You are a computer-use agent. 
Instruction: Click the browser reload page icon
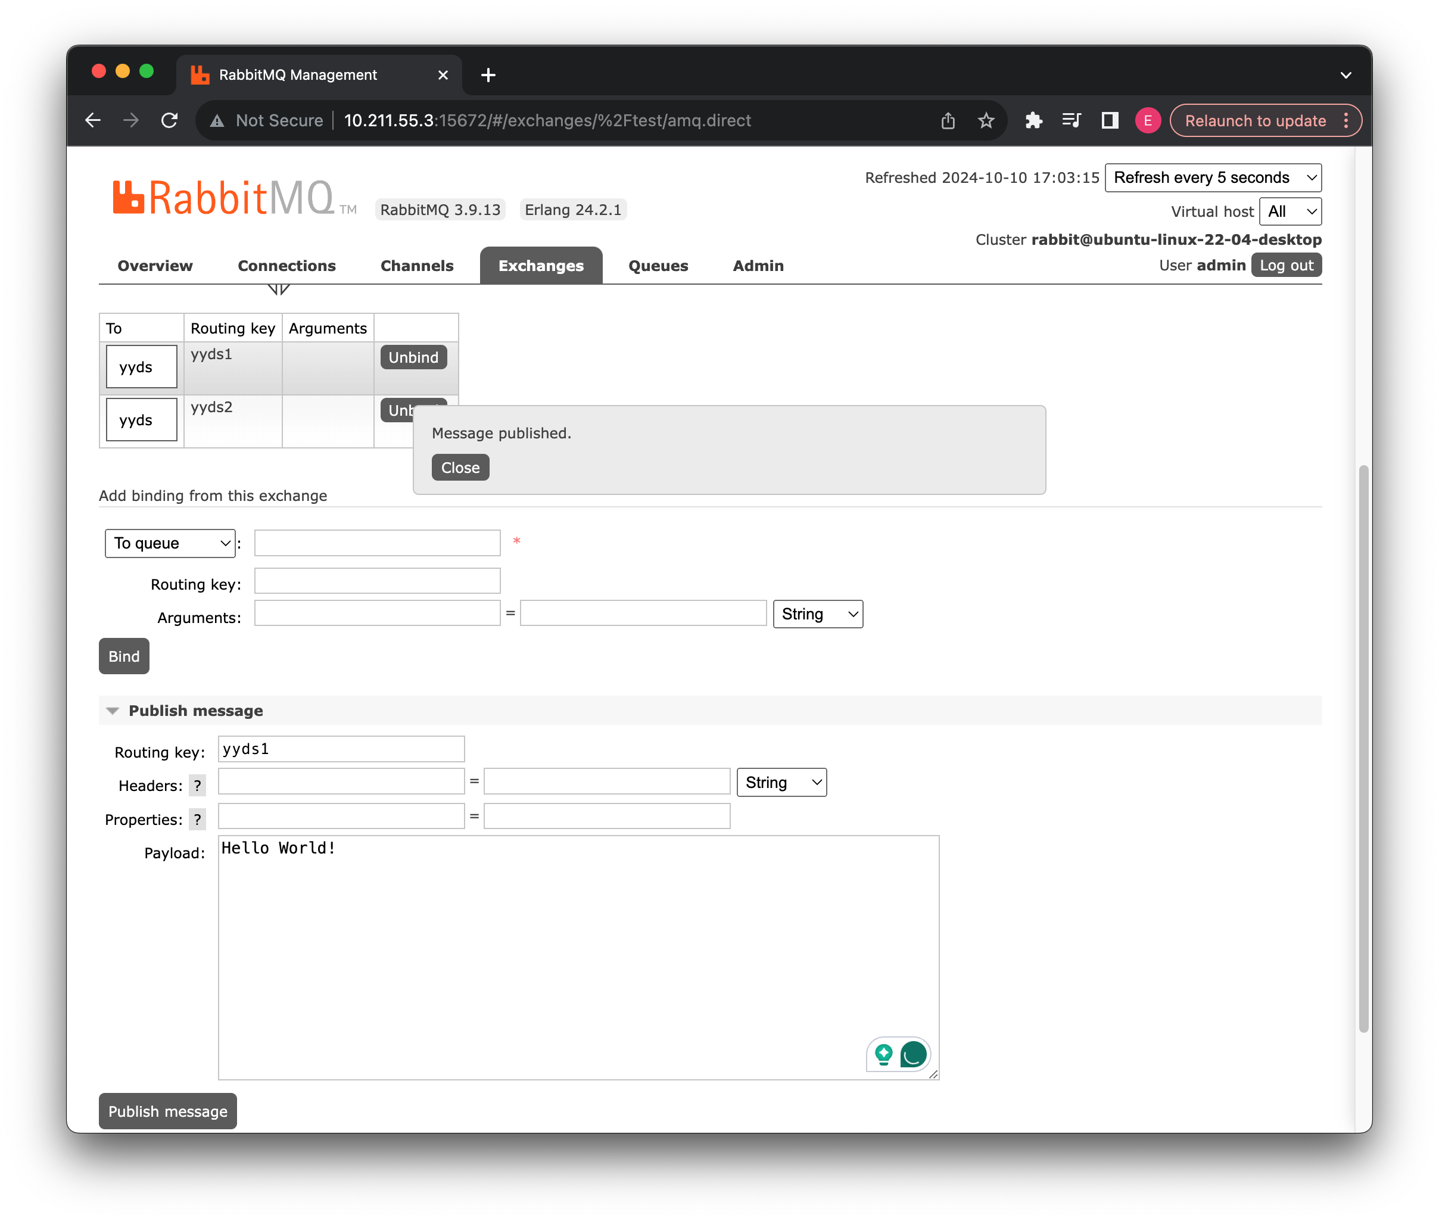coord(170,120)
